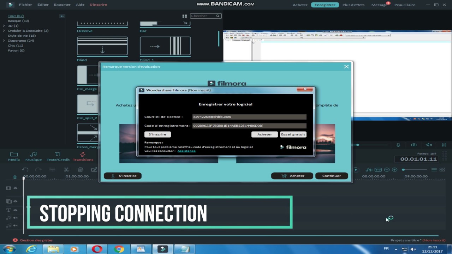Click the Enregistrer button in top bar
This screenshot has height=254, width=452.
tap(325, 5)
